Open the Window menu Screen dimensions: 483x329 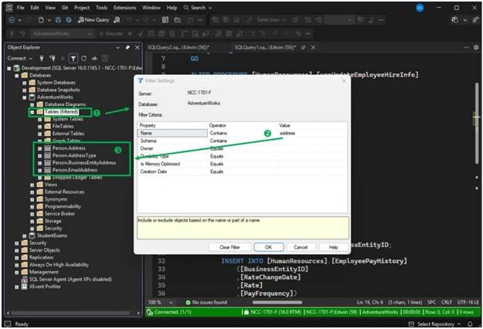click(151, 8)
